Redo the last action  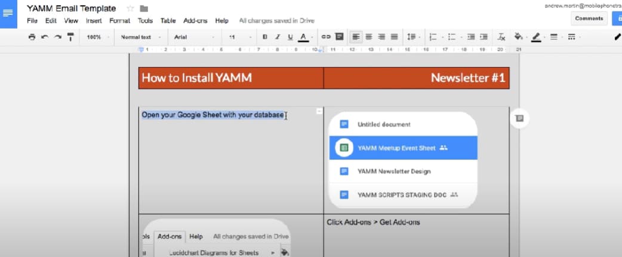tap(58, 37)
